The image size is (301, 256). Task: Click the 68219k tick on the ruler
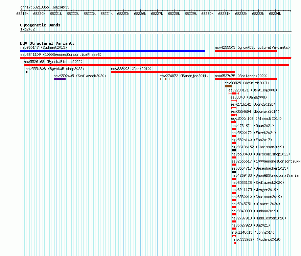[22, 14]
